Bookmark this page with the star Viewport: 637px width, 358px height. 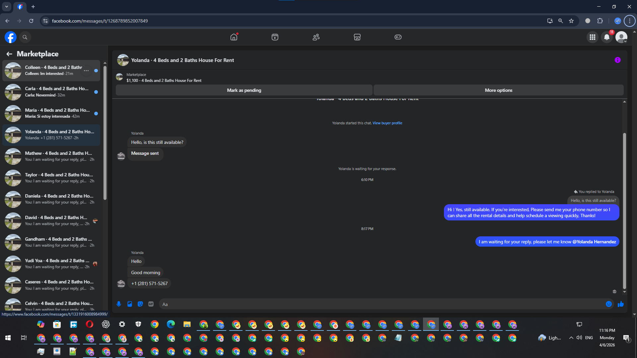point(571,21)
